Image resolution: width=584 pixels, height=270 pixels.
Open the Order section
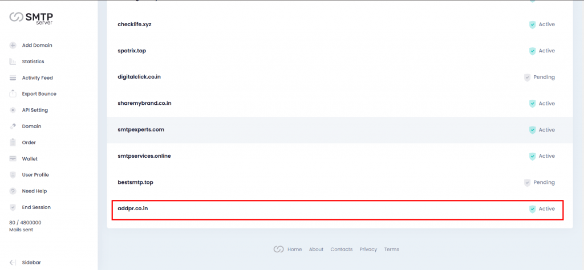(29, 142)
